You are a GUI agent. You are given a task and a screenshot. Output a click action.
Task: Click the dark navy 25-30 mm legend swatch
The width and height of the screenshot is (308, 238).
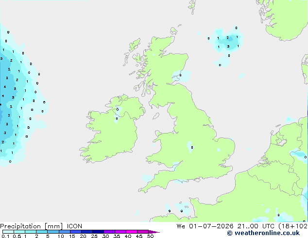pyautogui.click(x=98, y=232)
